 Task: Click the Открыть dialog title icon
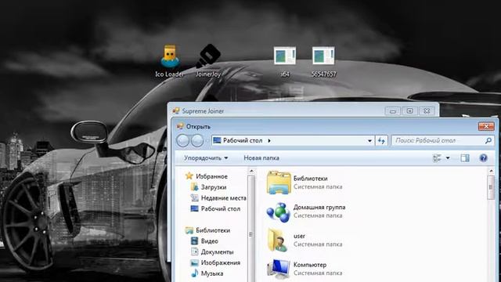(x=180, y=126)
